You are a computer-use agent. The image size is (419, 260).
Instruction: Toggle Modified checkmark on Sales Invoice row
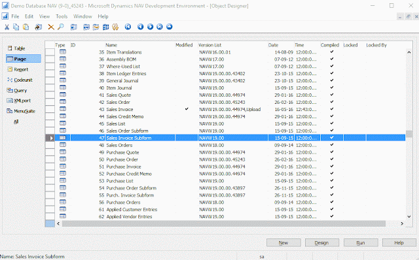[x=187, y=109]
